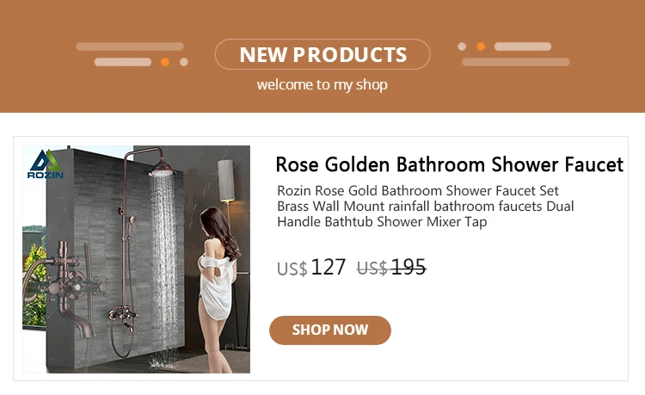Click the 'welcome to my shop' subtitle
Viewport: 645px width, 395px height.
[x=322, y=84]
